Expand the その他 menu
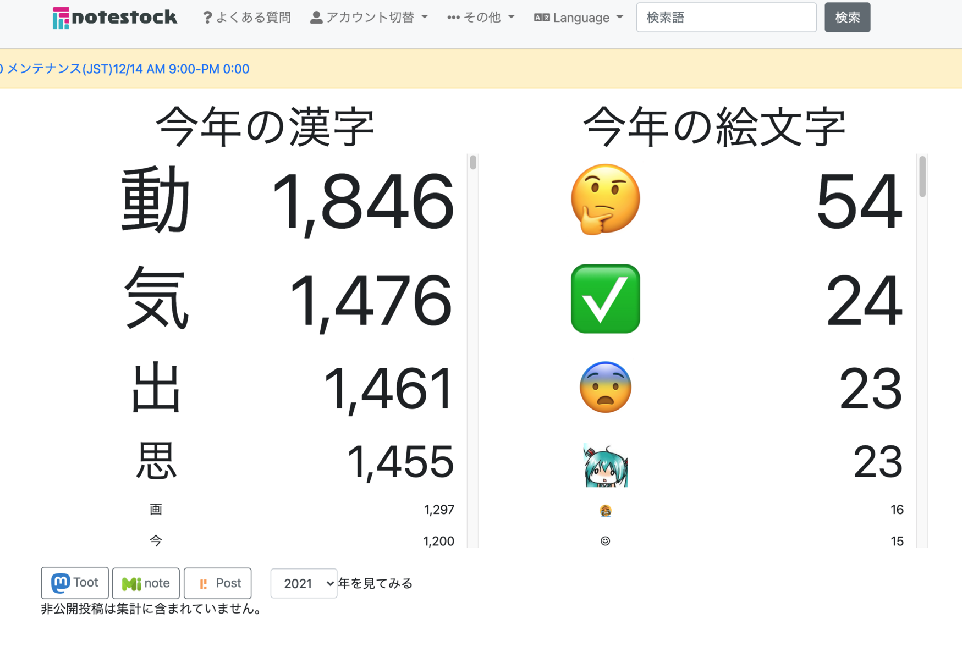Screen dimensions: 962x652 click(x=481, y=18)
